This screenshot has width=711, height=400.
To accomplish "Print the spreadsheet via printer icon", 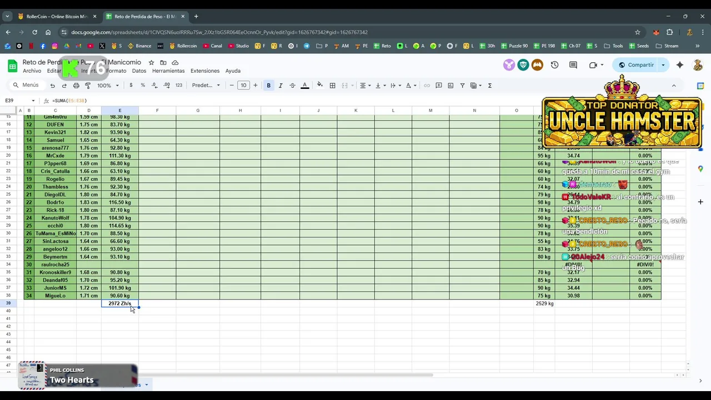I will point(76,86).
